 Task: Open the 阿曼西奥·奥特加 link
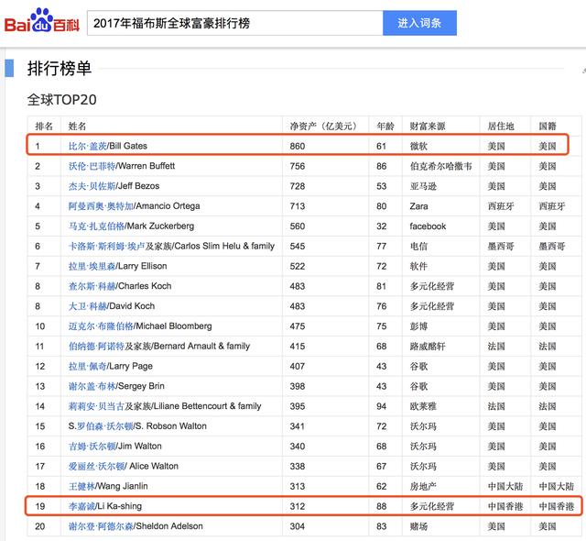101,205
